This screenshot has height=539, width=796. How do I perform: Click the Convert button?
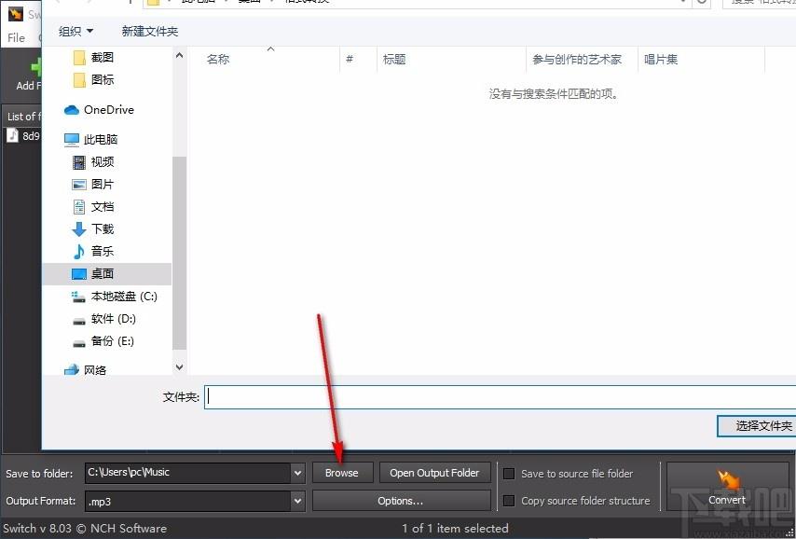(x=727, y=487)
